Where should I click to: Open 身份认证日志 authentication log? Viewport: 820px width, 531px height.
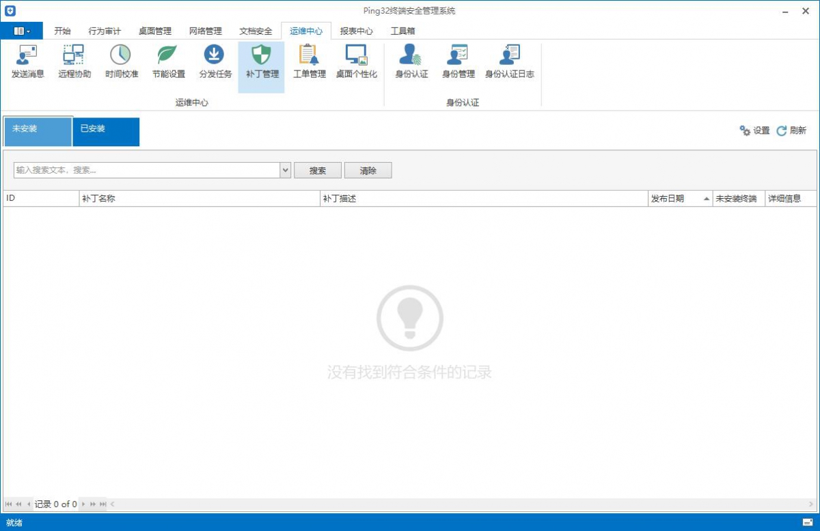tap(510, 62)
